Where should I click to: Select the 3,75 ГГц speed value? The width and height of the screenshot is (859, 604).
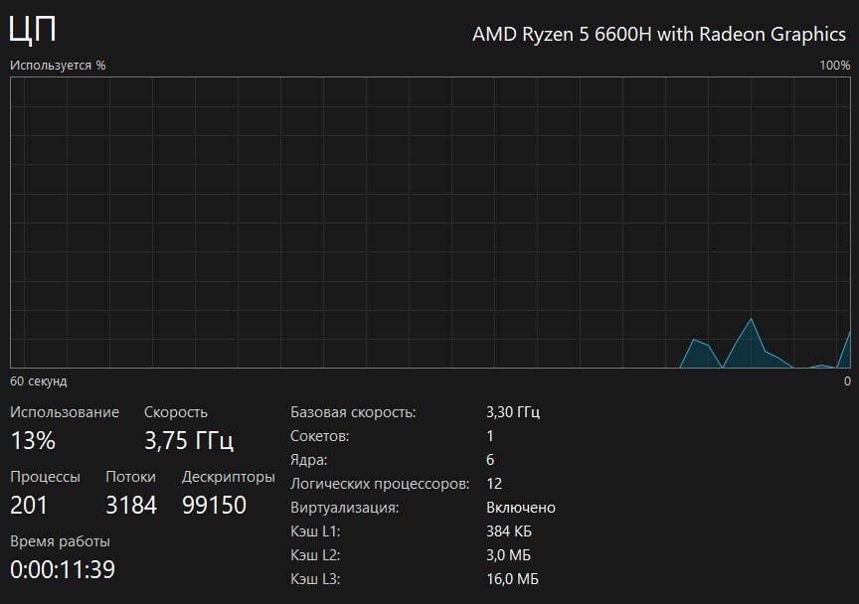(x=189, y=440)
